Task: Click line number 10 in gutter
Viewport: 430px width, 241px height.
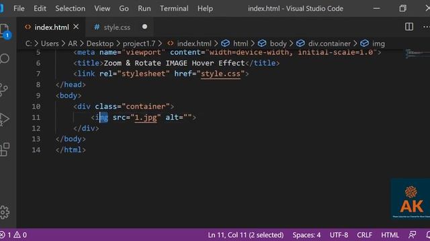Action: pyautogui.click(x=36, y=106)
